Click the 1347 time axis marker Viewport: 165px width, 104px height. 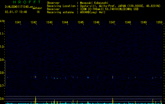point(112,22)
